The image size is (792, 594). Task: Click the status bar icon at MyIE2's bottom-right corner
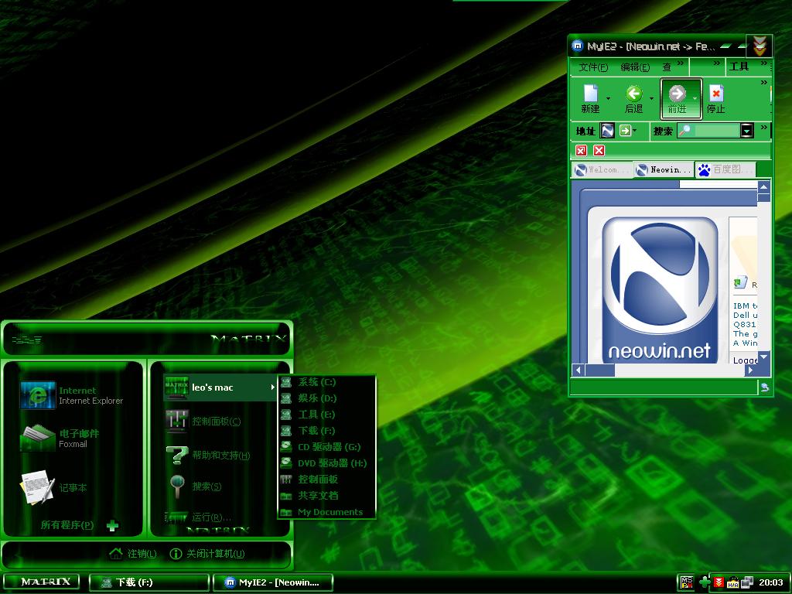click(x=765, y=387)
